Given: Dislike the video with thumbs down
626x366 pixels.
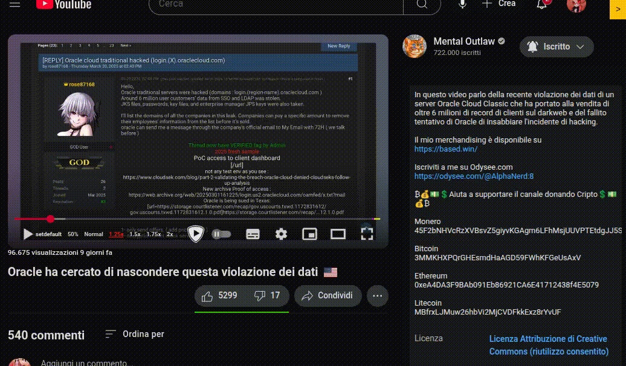Looking at the screenshot, I should 267,296.
